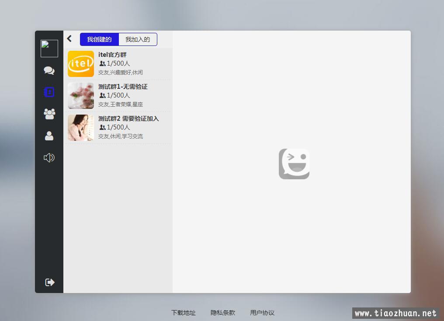
Task: Go back using the left chevron
Action: (69, 38)
